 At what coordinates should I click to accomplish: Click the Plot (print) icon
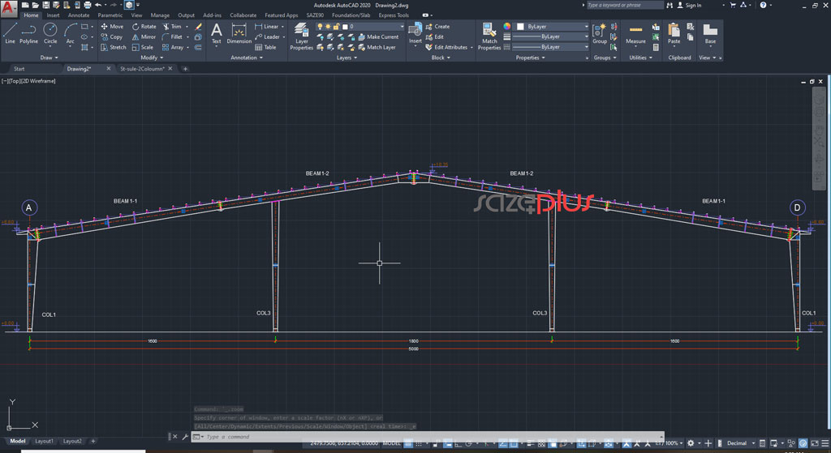pyautogui.click(x=88, y=5)
